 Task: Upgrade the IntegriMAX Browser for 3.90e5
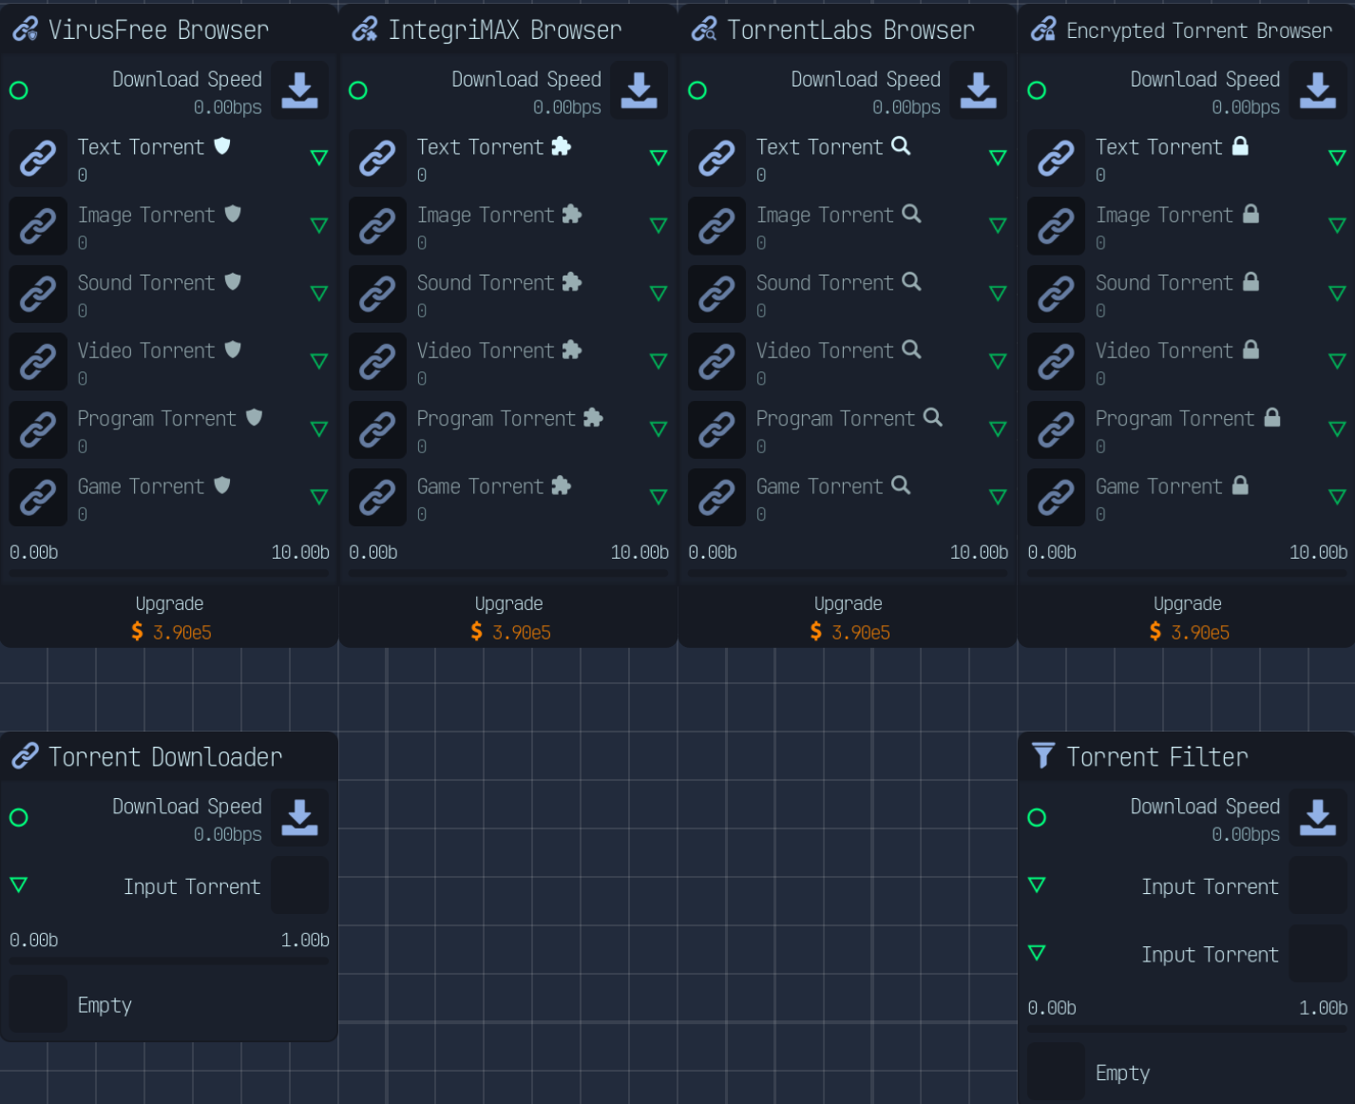click(x=508, y=618)
